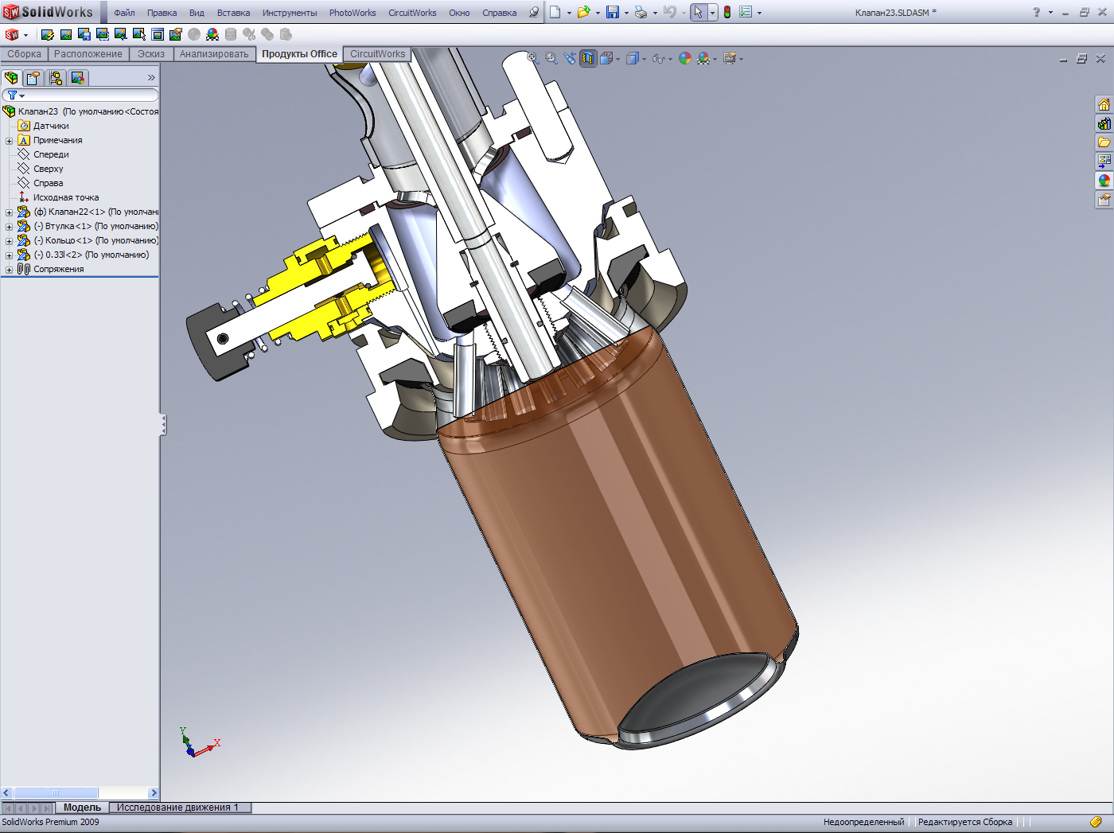Viewport: 1114px width, 833px height.
Task: Expand the Примечания tree node
Action: (9, 141)
